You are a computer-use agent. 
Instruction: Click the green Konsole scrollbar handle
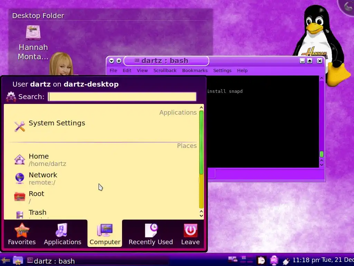(322, 154)
